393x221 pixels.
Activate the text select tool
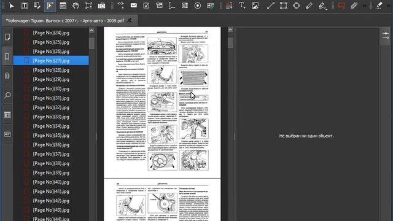point(25,6)
